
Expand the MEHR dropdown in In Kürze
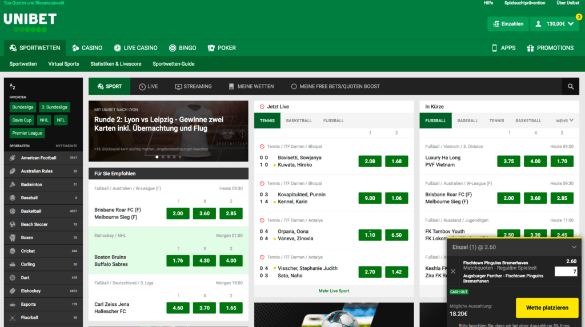point(564,121)
